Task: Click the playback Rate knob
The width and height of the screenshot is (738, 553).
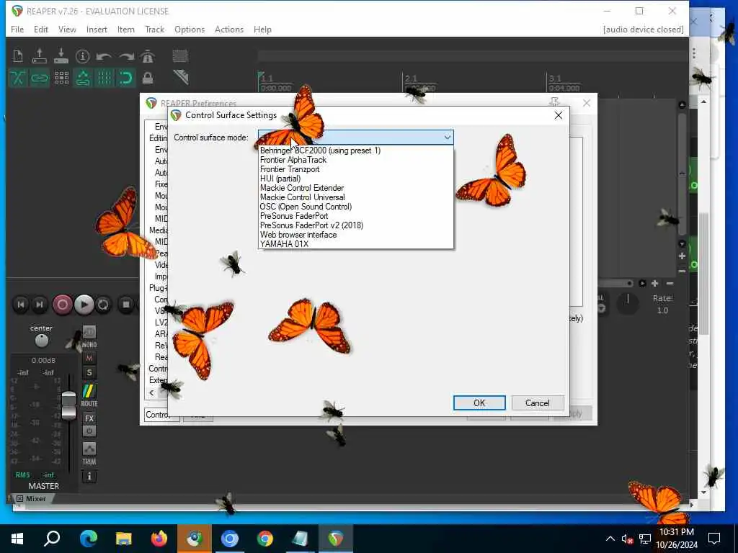Action: pos(628,303)
